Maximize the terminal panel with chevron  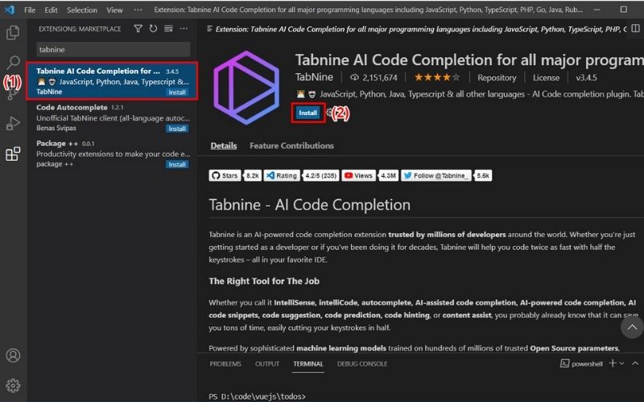(x=635, y=363)
